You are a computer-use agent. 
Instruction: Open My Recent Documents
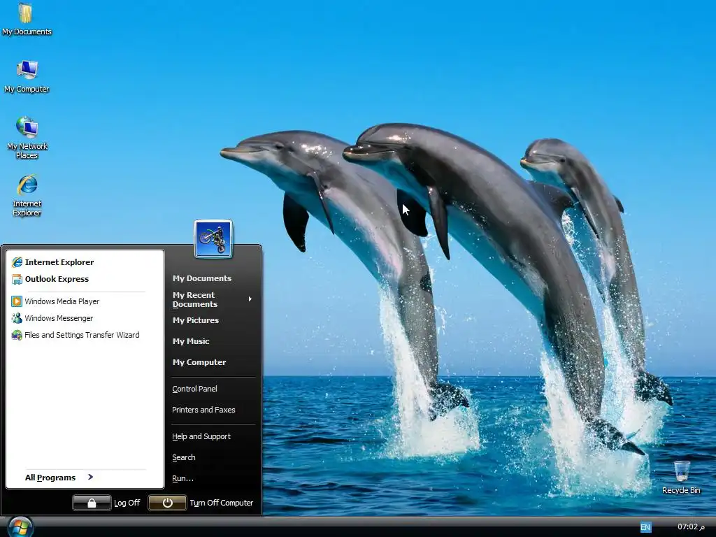tap(195, 299)
